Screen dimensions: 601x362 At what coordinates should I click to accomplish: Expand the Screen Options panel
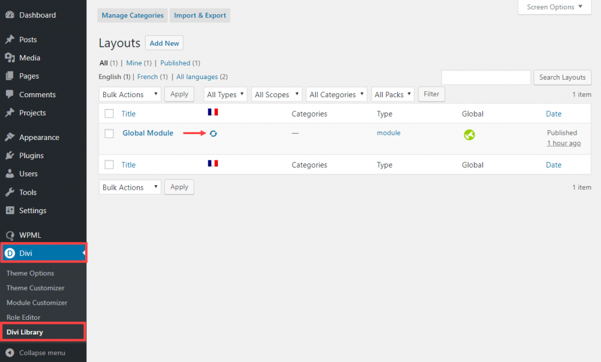pyautogui.click(x=555, y=7)
